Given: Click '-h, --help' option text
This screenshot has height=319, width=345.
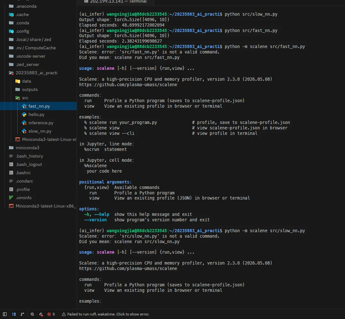Looking at the screenshot, I should tap(97, 214).
